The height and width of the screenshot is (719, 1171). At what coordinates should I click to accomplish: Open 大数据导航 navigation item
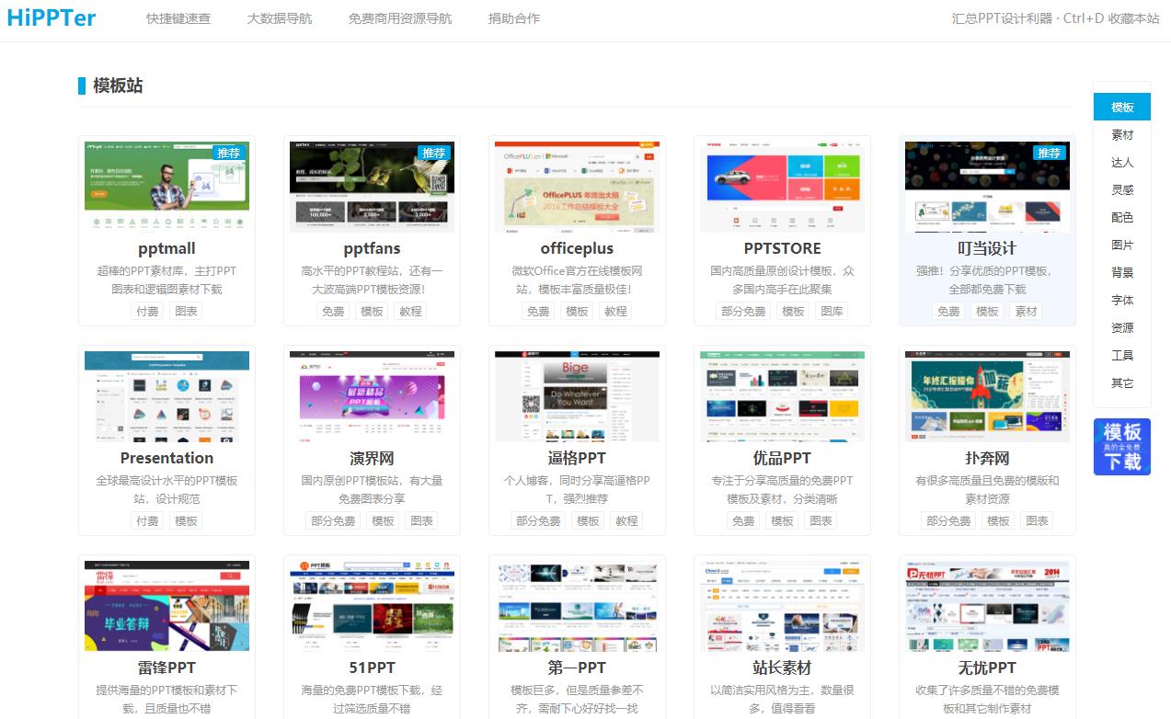[x=280, y=18]
